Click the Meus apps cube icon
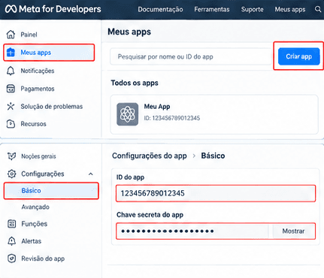324x278 pixels. pyautogui.click(x=11, y=53)
